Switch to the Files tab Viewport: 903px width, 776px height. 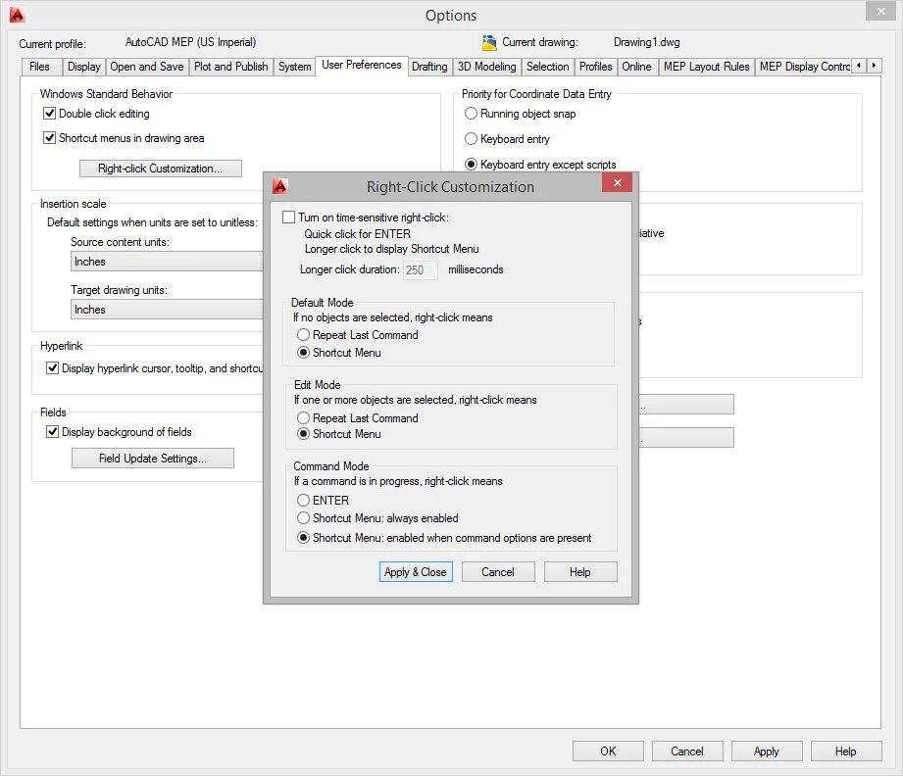(x=40, y=67)
